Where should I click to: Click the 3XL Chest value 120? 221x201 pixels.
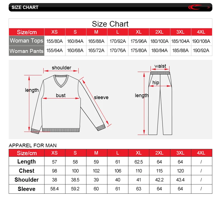(x=180, y=171)
